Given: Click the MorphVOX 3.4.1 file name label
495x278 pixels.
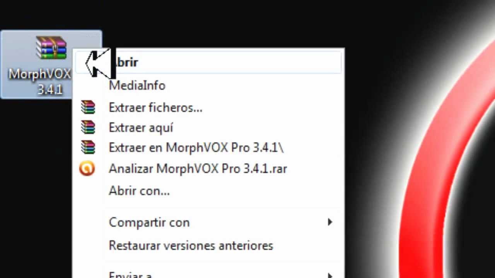Looking at the screenshot, I should click(x=40, y=81).
